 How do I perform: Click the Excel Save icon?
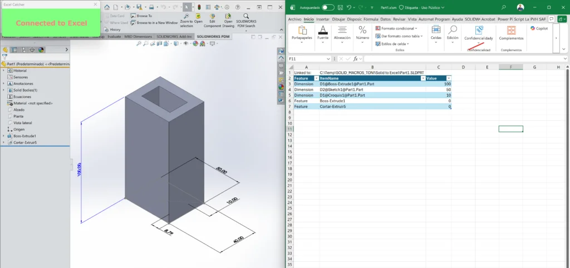click(x=340, y=7)
